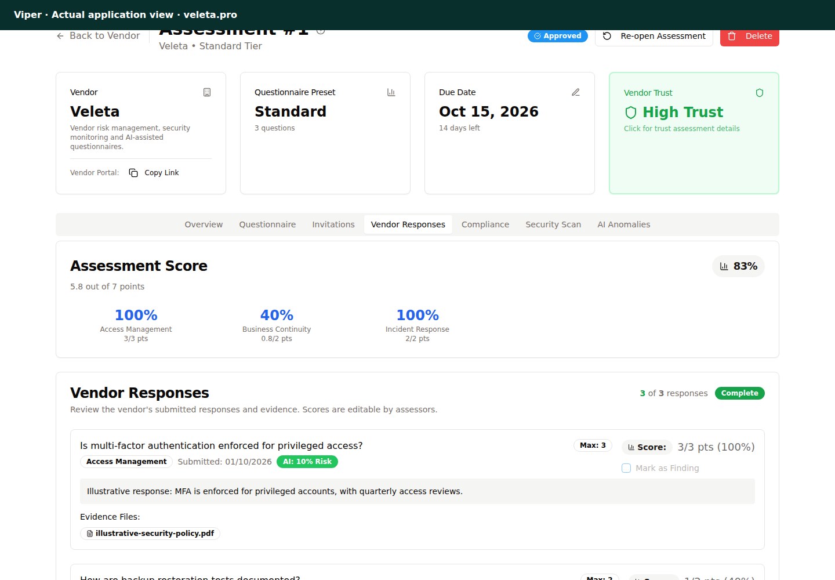Click the Oct 15, 2026 due date
The height and width of the screenshot is (580, 835).
(489, 112)
